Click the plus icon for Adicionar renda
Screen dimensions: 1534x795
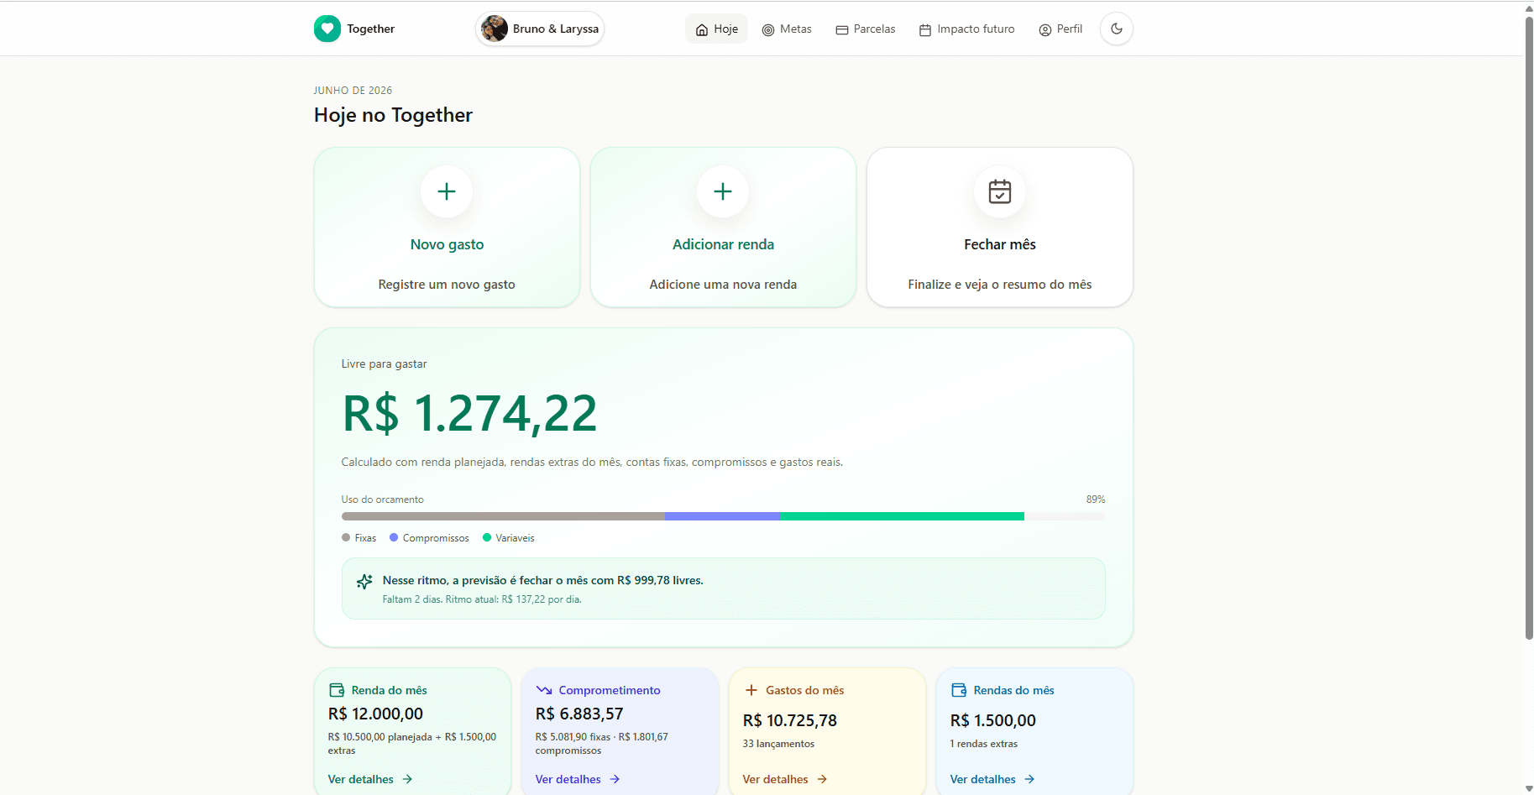point(723,191)
